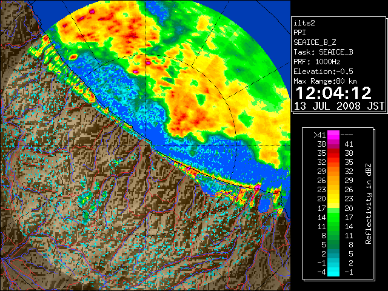Click the "---" legend upper-bound label
This screenshot has height=291, width=388.
[347, 135]
